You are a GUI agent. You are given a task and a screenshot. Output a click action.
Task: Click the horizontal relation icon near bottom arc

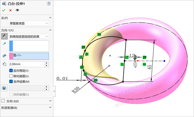[95, 80]
